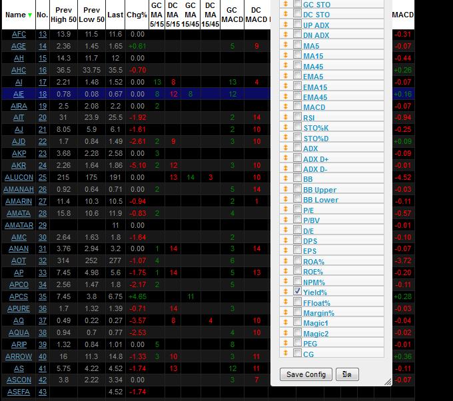Click the move icon beside Magic1
453x401 pixels.
coord(285,322)
